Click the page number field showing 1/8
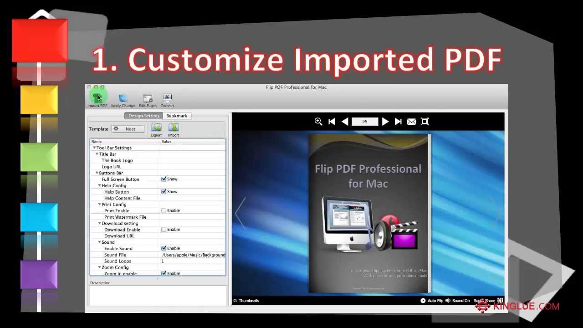 pyautogui.click(x=365, y=121)
